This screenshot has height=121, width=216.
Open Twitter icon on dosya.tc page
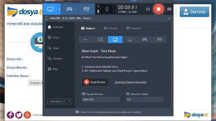pos(19,115)
